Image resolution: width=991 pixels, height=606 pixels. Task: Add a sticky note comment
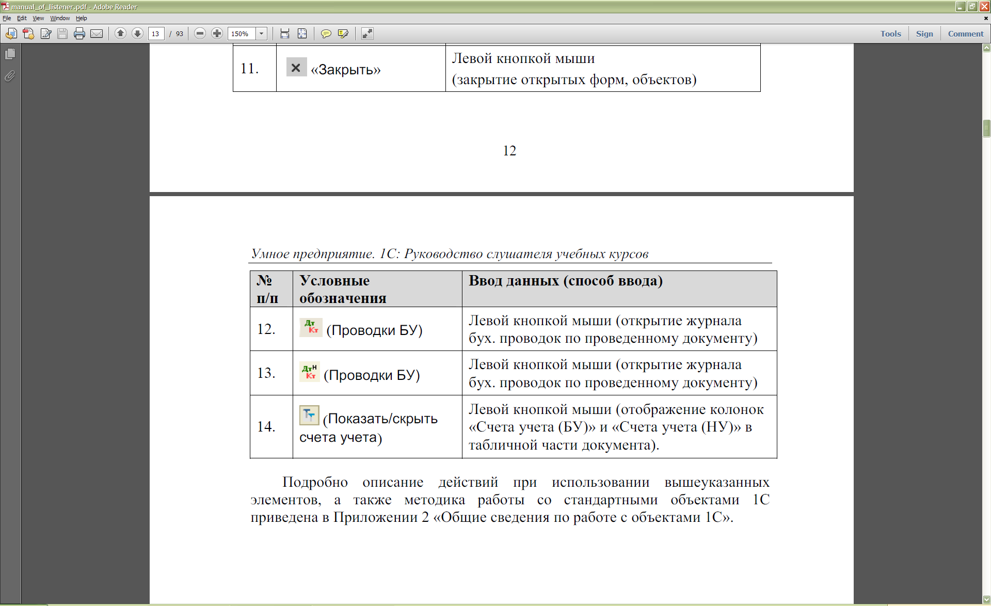click(326, 34)
